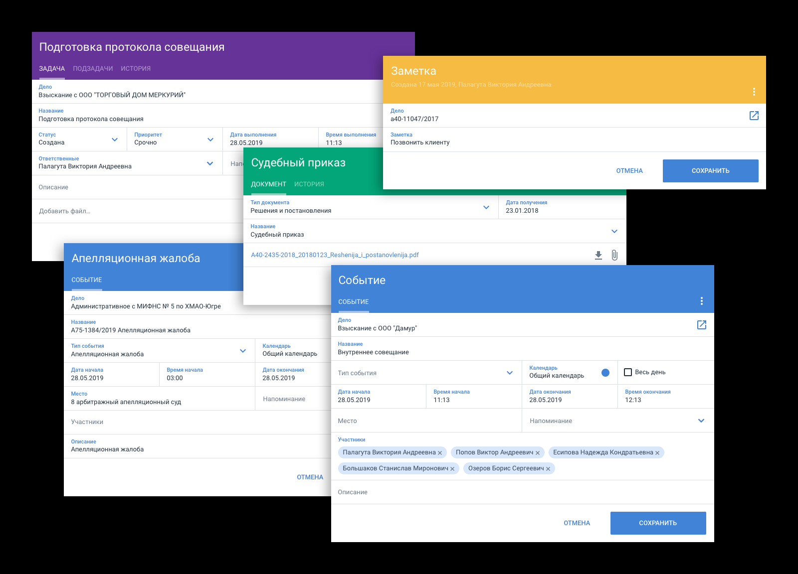The height and width of the screenshot is (574, 798).
Task: Click the blue calendar color dot for Общий календарь
Action: [605, 373]
